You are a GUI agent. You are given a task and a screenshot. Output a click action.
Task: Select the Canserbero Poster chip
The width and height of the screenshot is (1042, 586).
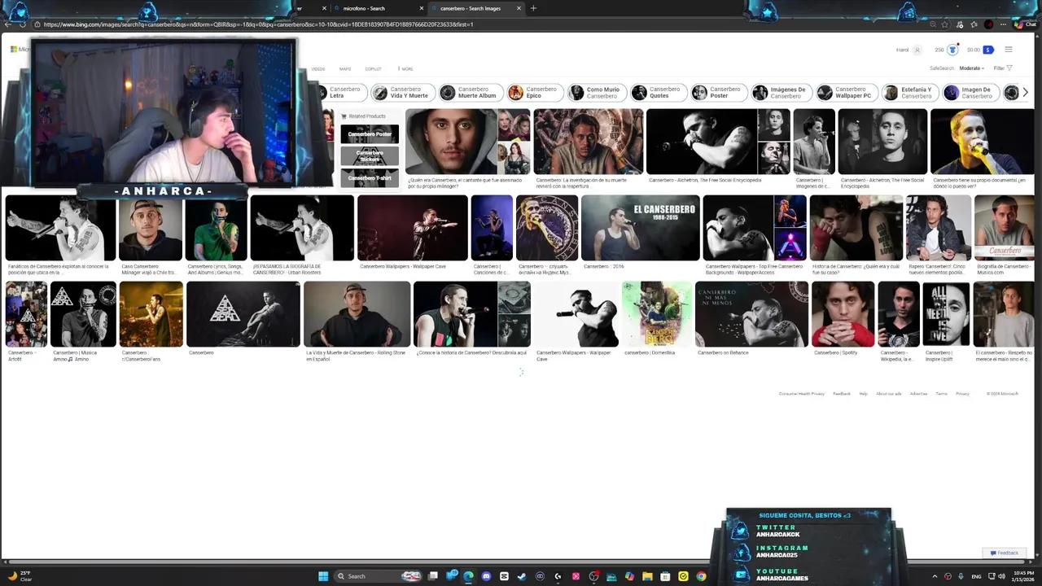coord(718,93)
